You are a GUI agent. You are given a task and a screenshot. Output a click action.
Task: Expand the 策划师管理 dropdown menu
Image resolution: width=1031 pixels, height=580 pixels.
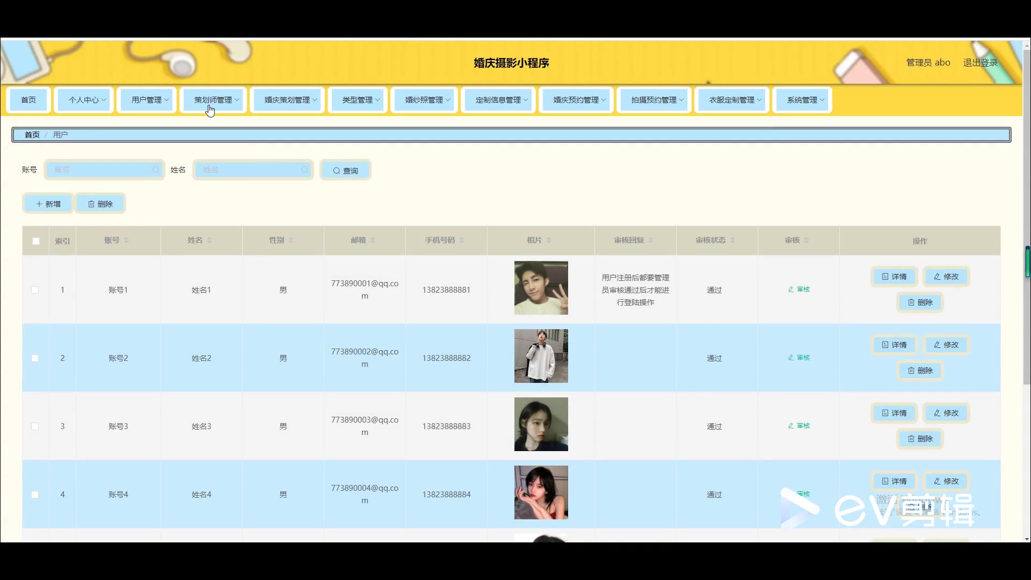[x=214, y=100]
